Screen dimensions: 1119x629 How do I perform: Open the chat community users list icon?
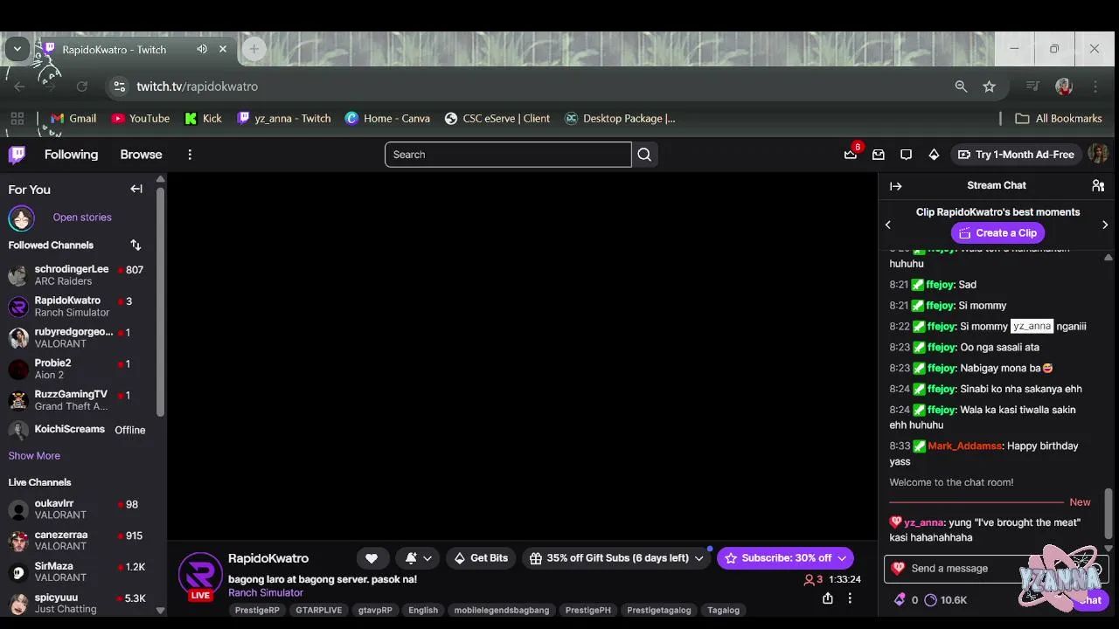(x=1098, y=185)
